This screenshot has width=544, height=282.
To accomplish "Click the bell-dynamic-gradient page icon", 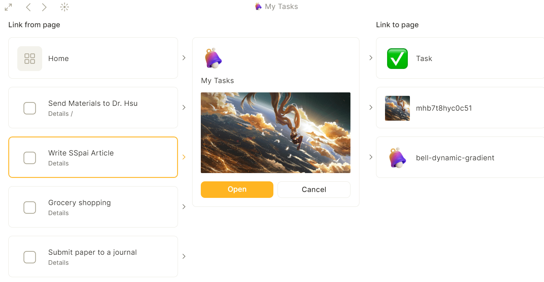I will [x=397, y=158].
